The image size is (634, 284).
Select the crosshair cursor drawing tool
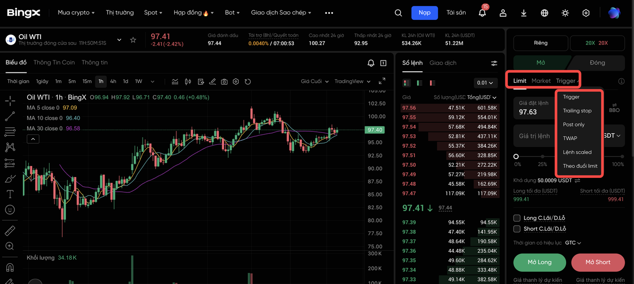click(x=10, y=101)
